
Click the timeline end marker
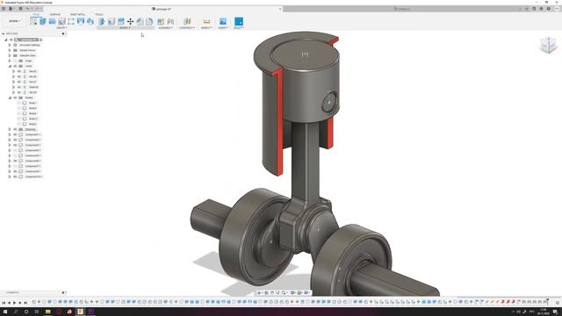pyautogui.click(x=547, y=302)
